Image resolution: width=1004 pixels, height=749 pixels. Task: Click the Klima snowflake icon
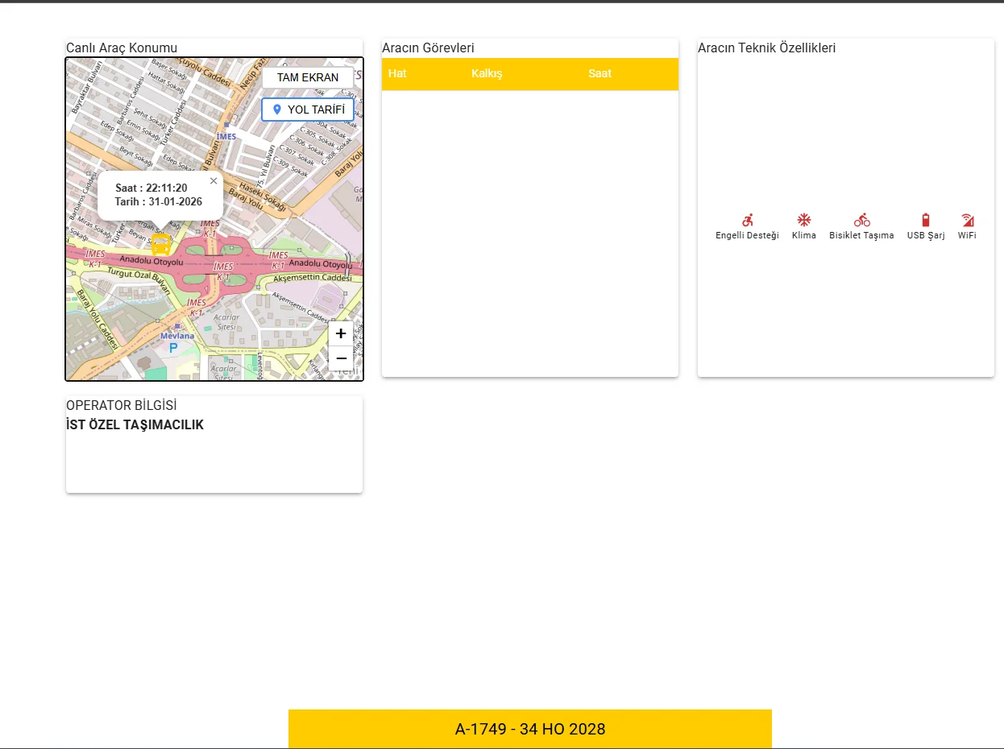click(803, 220)
